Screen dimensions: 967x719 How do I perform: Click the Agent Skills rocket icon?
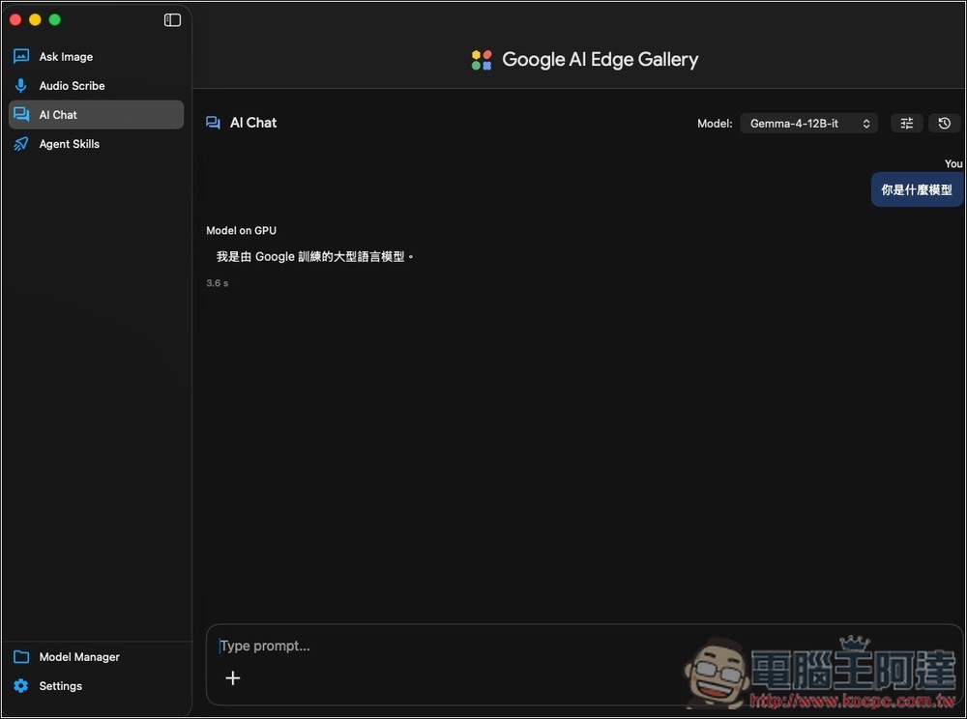coord(21,144)
